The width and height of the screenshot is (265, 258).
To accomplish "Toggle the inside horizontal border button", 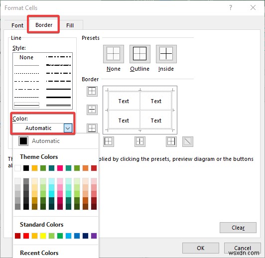I will coord(92,110).
